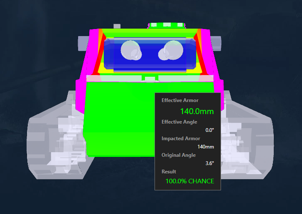302x214 pixels.
Task: Select the grey box on turret's right side
Action: tap(216, 44)
